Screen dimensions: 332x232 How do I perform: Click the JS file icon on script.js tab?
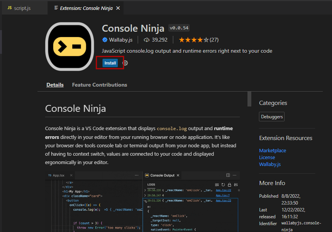tap(10, 8)
